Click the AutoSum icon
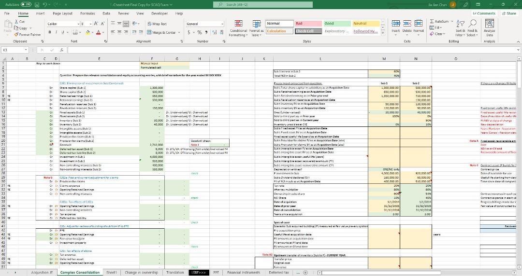Image resolution: width=522 pixels, height=276 pixels. [x=441, y=22]
